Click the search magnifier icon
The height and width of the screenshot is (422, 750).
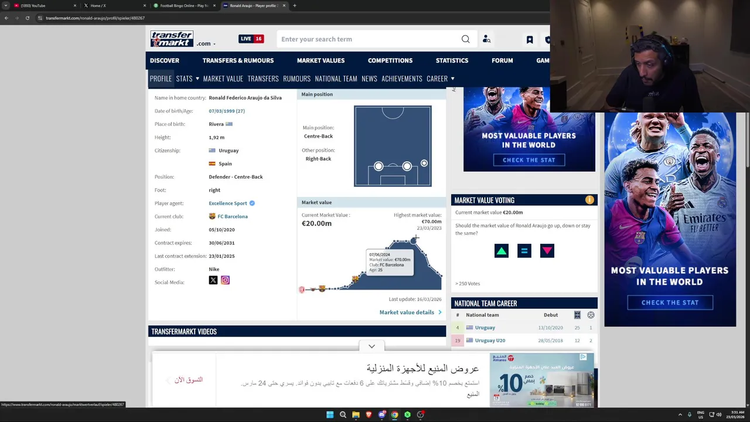pos(465,39)
